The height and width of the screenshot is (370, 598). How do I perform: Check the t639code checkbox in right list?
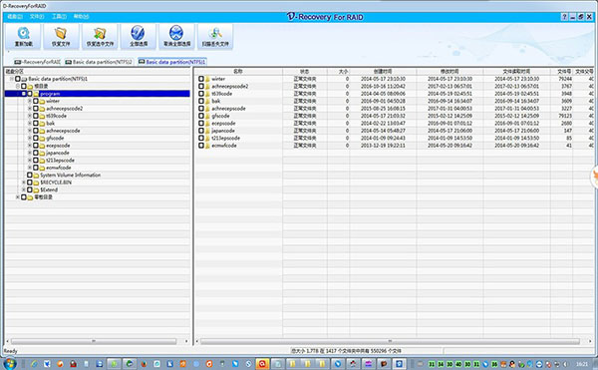pos(201,94)
